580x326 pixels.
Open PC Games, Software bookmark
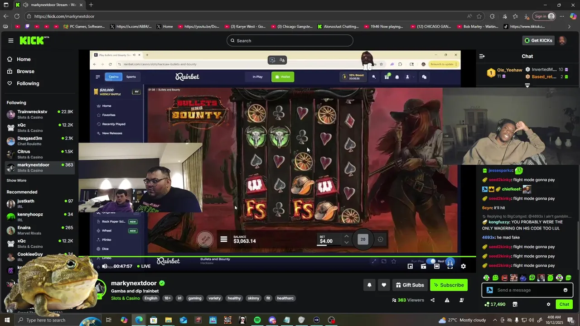pos(84,27)
